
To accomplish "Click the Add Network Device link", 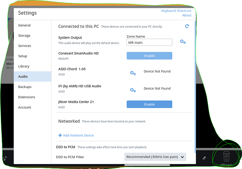I will pos(78,135).
